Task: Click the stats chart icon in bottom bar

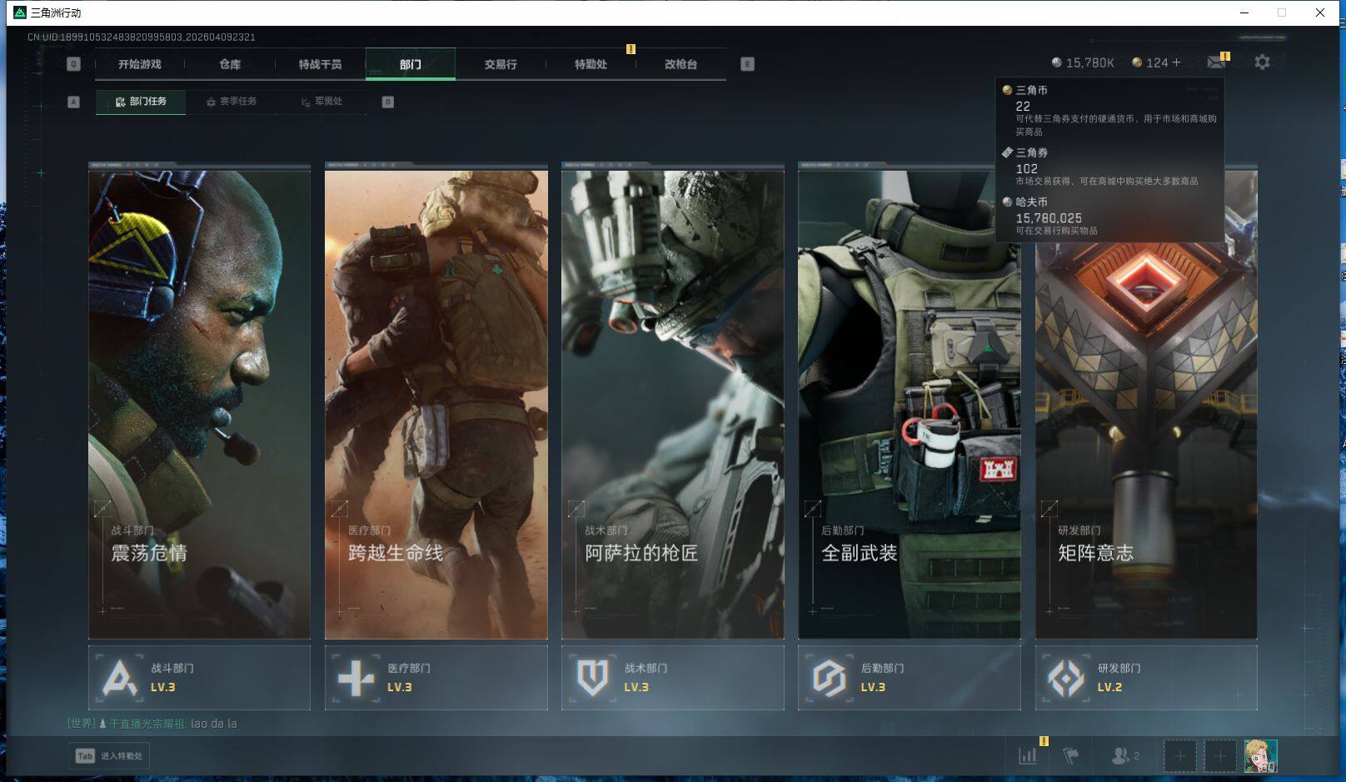Action: 1028,755
